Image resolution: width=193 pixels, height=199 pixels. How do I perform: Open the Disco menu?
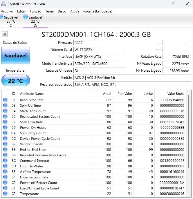[62, 11]
